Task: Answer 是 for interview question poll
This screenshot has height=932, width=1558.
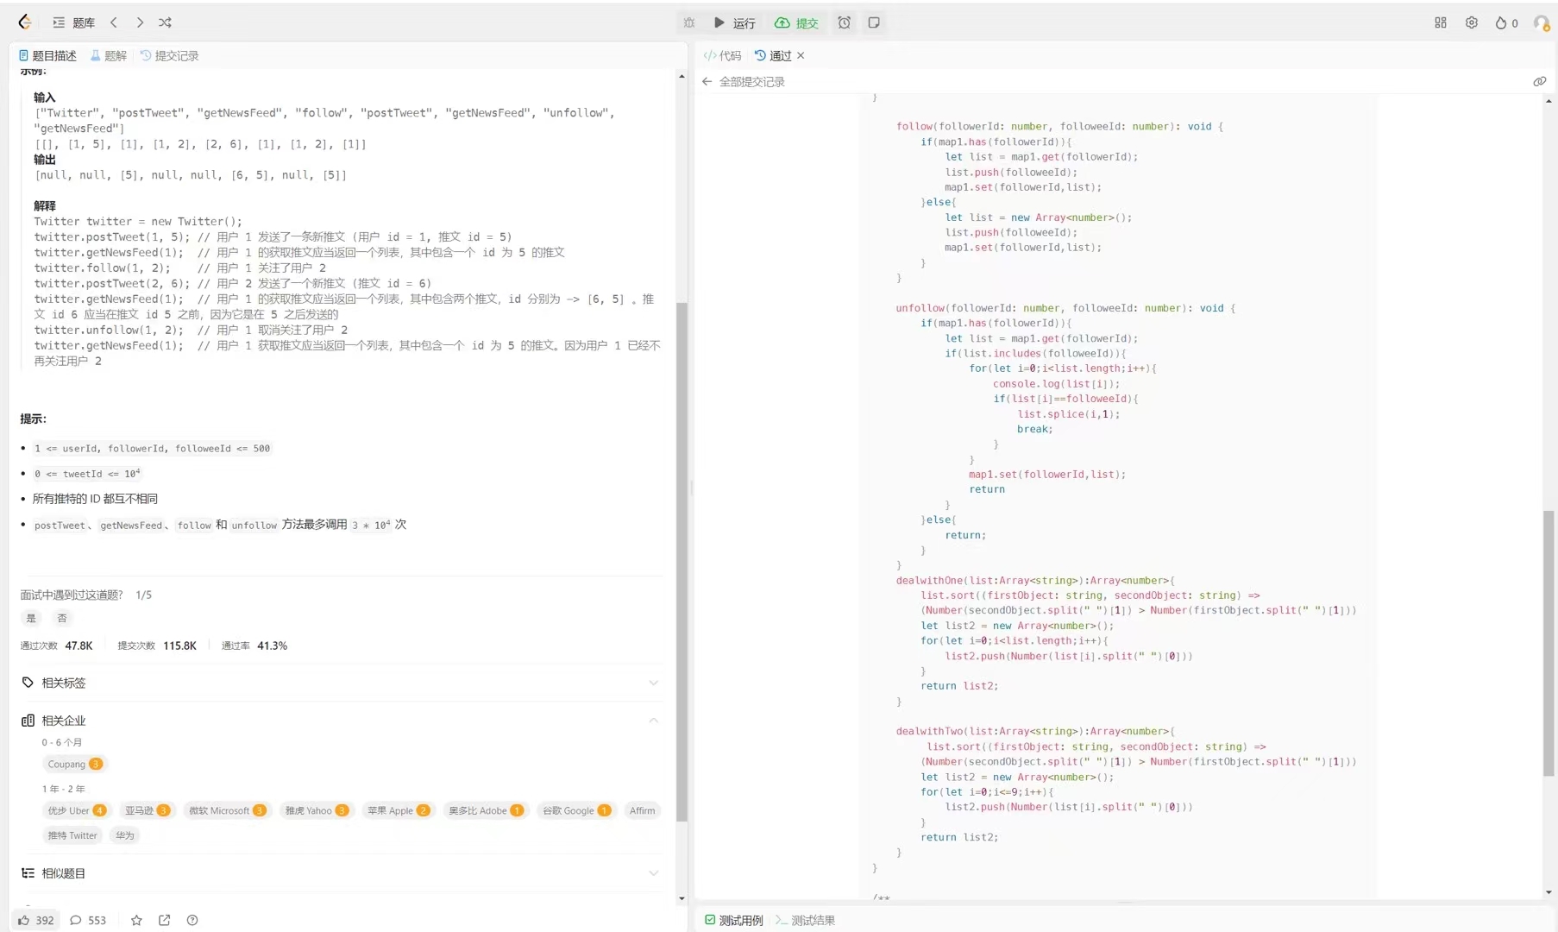Action: click(31, 618)
